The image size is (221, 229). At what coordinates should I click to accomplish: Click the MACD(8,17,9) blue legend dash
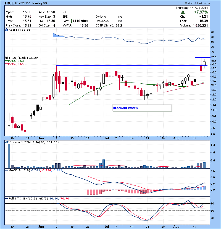[x=6, y=170]
